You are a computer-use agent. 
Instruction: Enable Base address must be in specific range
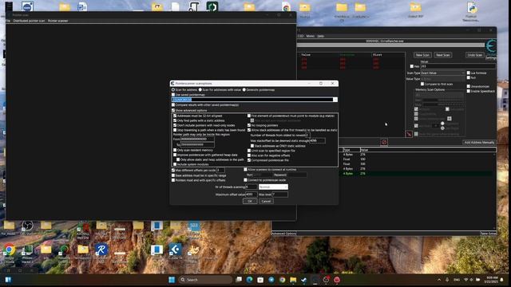click(173, 175)
